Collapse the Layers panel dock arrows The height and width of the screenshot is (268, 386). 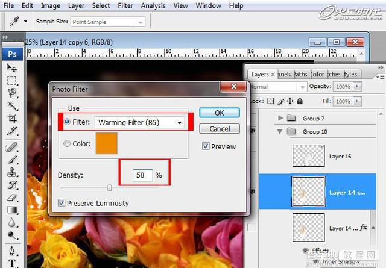(x=381, y=67)
